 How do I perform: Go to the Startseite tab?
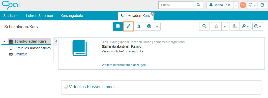tap(11, 16)
